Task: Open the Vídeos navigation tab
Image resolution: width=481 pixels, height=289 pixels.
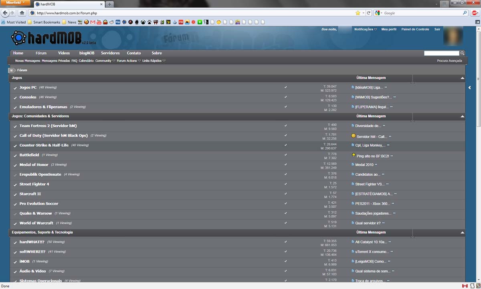Action: tap(64, 53)
